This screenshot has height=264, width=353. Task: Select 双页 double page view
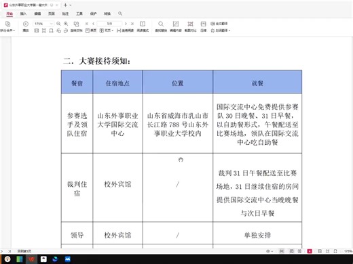(x=105, y=30)
